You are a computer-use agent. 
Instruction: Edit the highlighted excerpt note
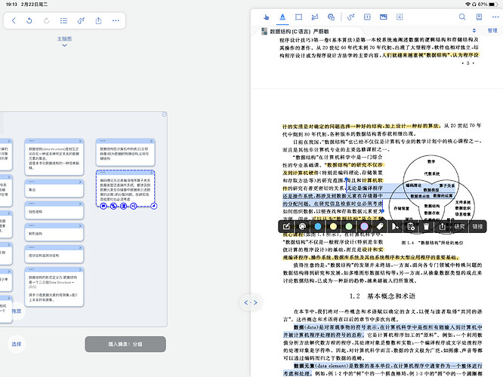click(286, 226)
